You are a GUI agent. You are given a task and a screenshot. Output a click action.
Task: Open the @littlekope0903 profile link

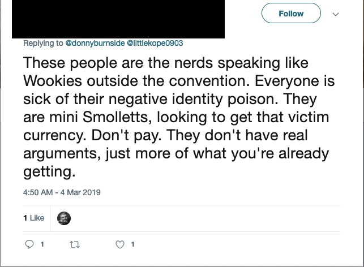155,43
